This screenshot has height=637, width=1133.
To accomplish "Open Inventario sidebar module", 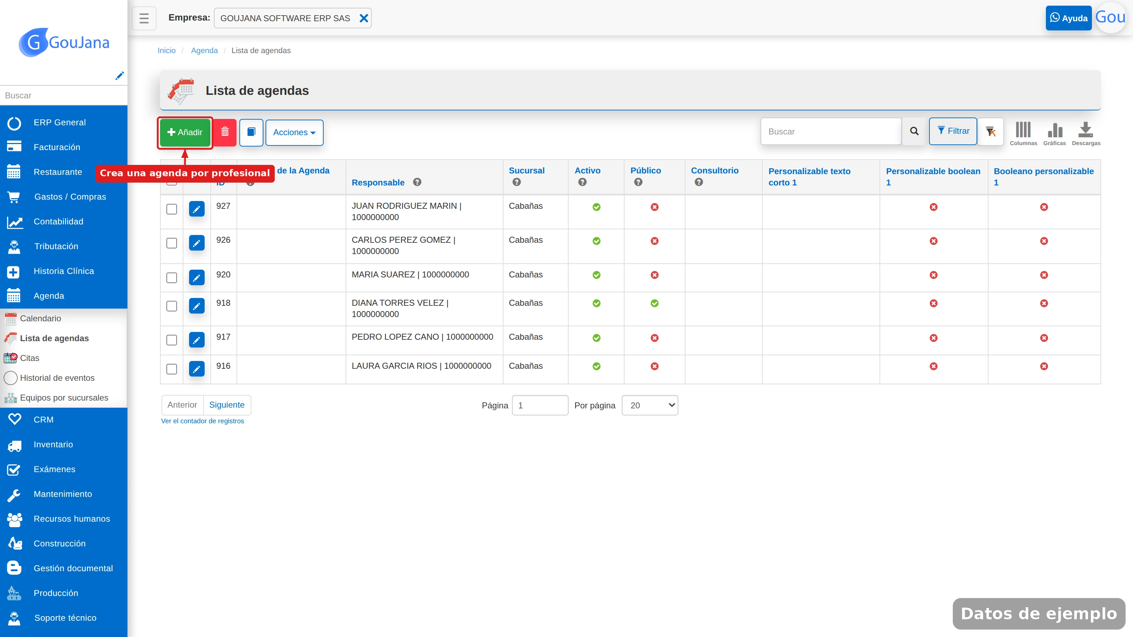I will click(64, 444).
